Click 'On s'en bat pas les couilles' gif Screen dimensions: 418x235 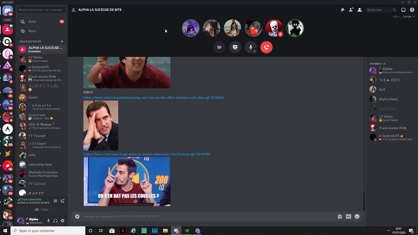click(x=127, y=181)
